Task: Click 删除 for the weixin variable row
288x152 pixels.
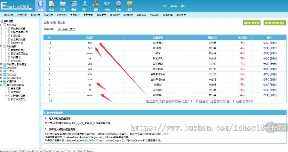Action: (x=273, y=53)
